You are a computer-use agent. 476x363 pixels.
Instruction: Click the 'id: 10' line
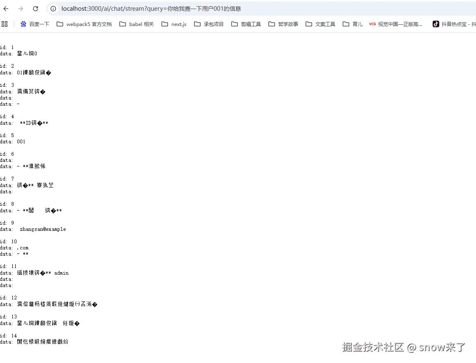9,242
